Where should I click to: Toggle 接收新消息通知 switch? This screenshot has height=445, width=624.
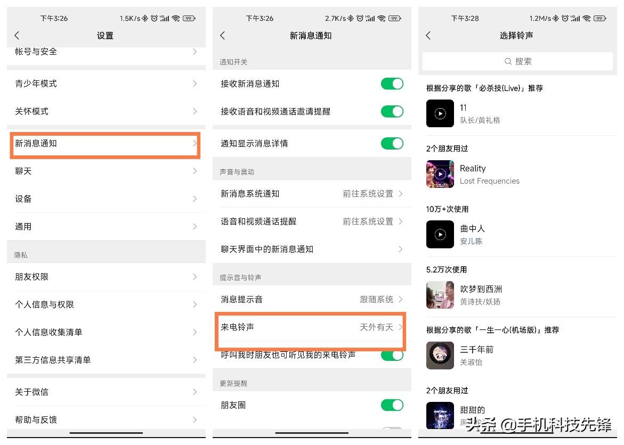(392, 84)
